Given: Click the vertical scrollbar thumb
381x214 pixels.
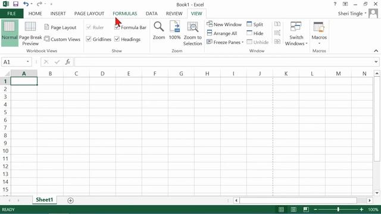Looking at the screenshot, I should click(x=377, y=119).
